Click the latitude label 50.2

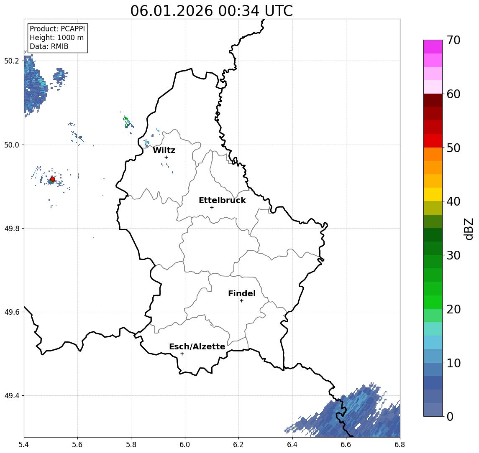(12, 61)
